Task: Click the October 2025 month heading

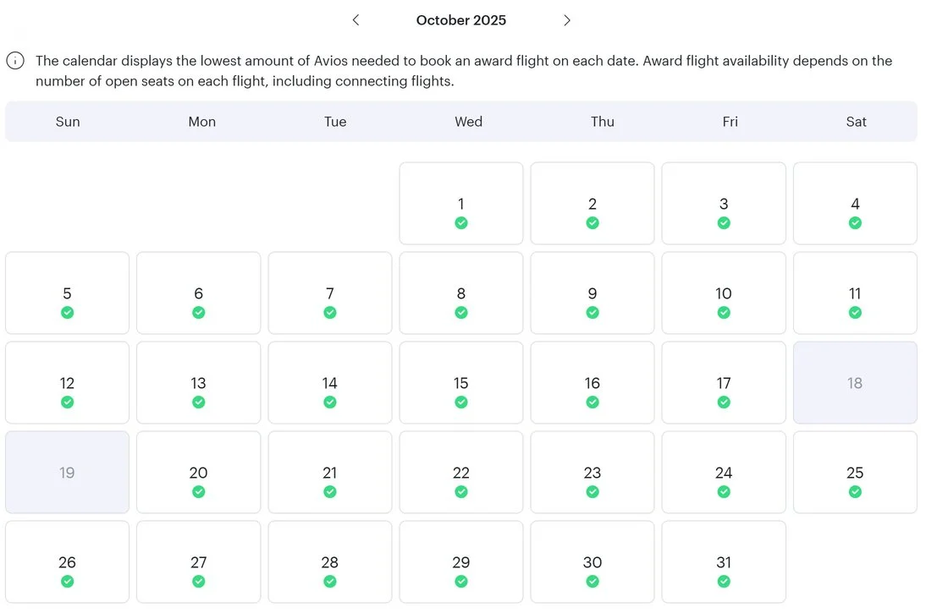Action: tap(461, 20)
